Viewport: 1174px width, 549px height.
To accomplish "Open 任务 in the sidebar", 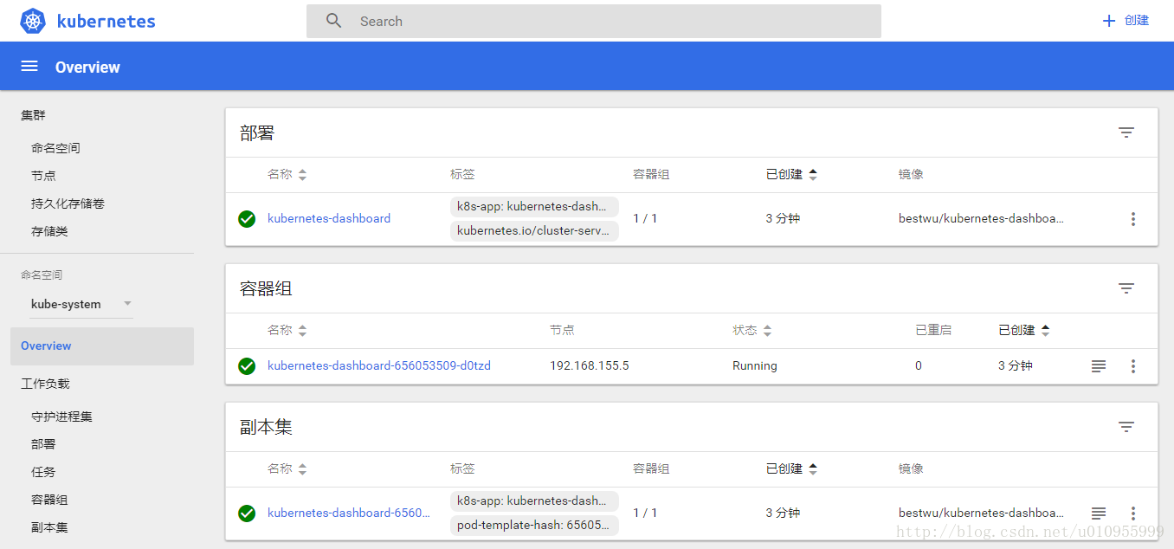I will pos(43,472).
